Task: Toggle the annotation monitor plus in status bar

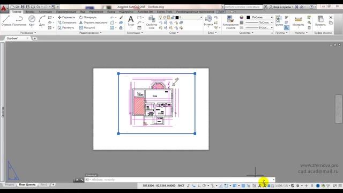Action: click(306, 185)
